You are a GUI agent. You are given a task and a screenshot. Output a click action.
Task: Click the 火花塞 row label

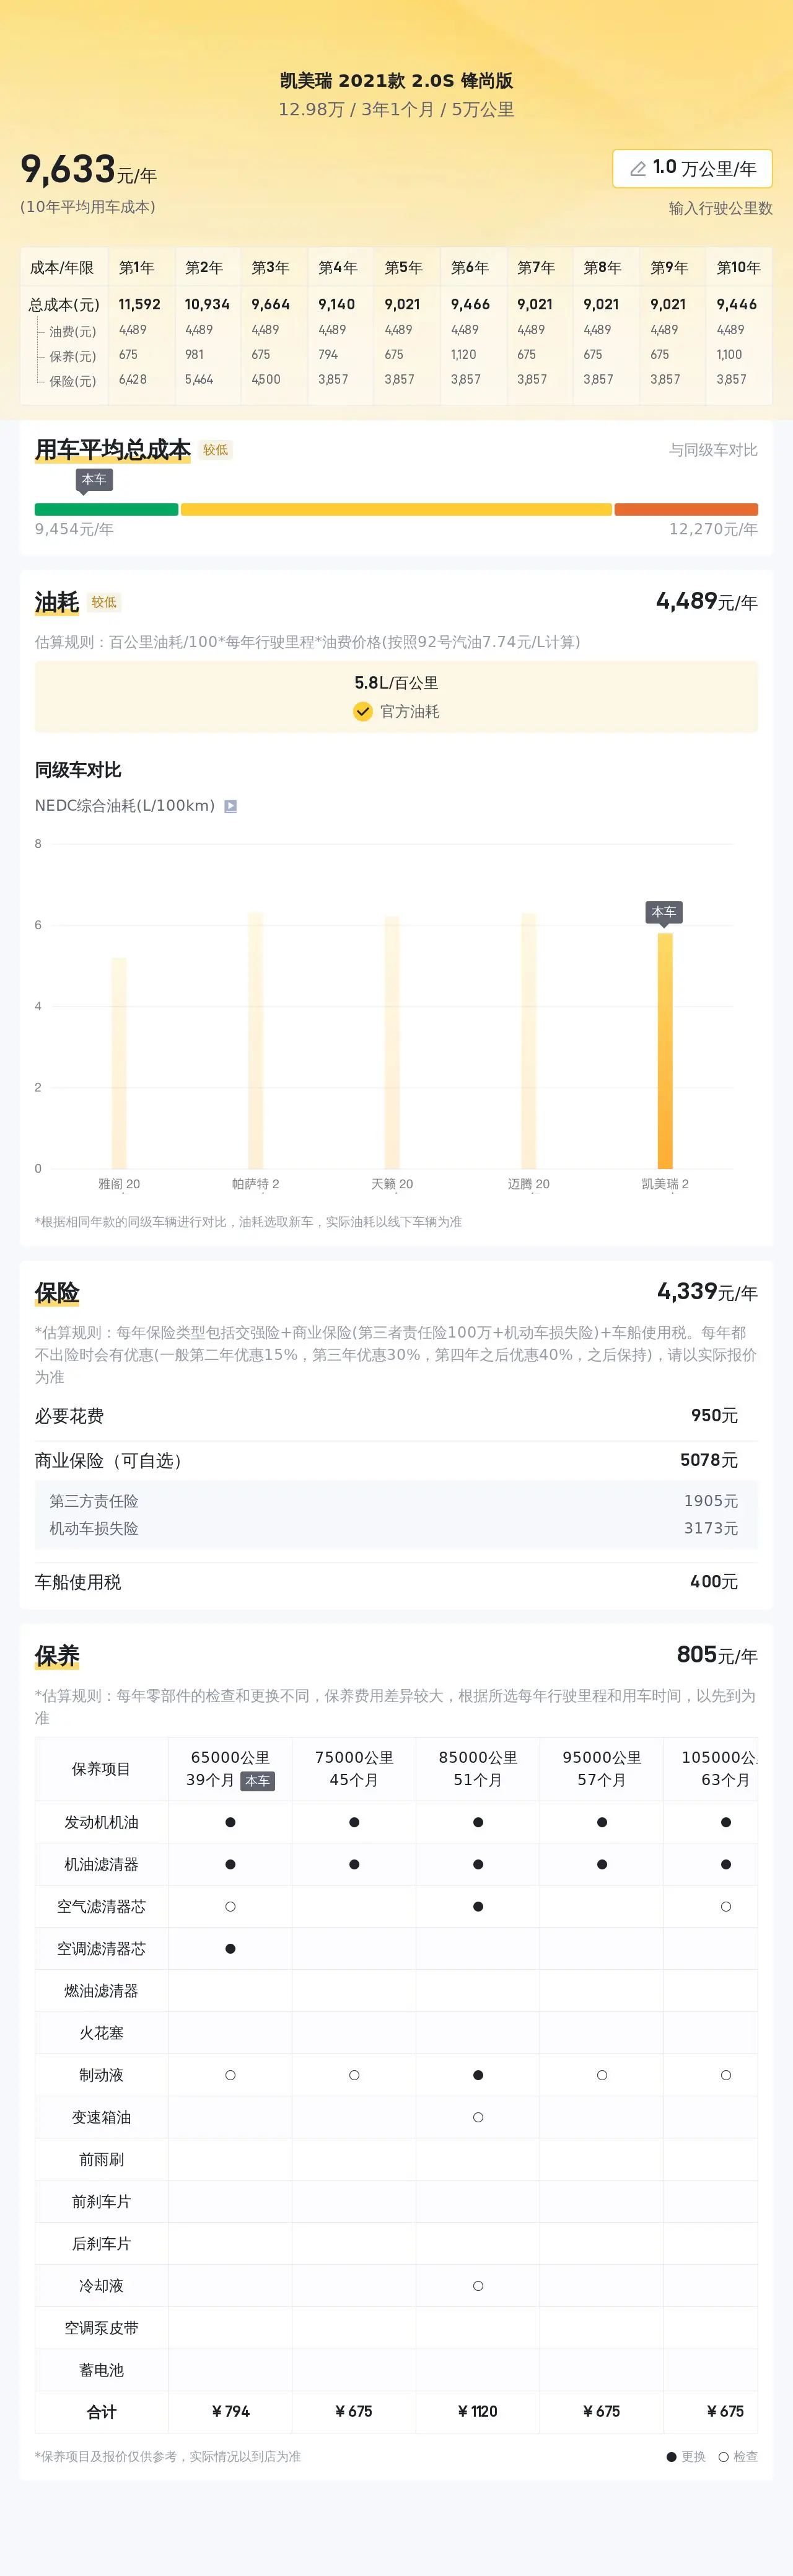click(101, 2033)
